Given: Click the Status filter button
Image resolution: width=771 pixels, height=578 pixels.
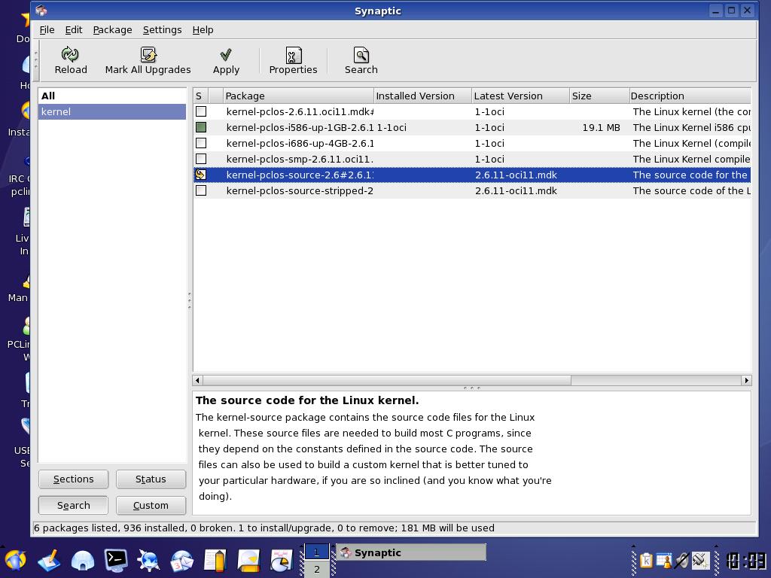Looking at the screenshot, I should pos(151,479).
